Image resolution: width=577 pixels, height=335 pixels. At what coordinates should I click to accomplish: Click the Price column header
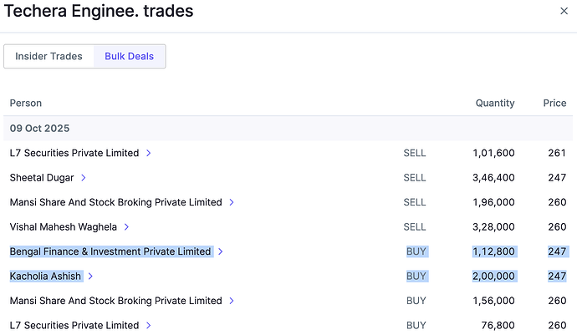(x=554, y=104)
